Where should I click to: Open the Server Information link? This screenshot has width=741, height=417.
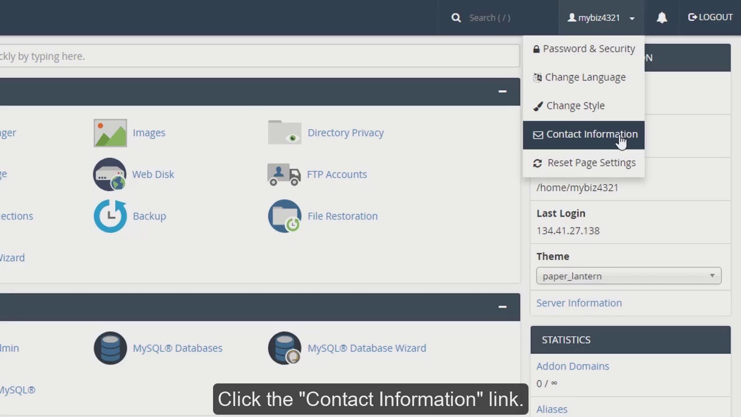(x=579, y=303)
